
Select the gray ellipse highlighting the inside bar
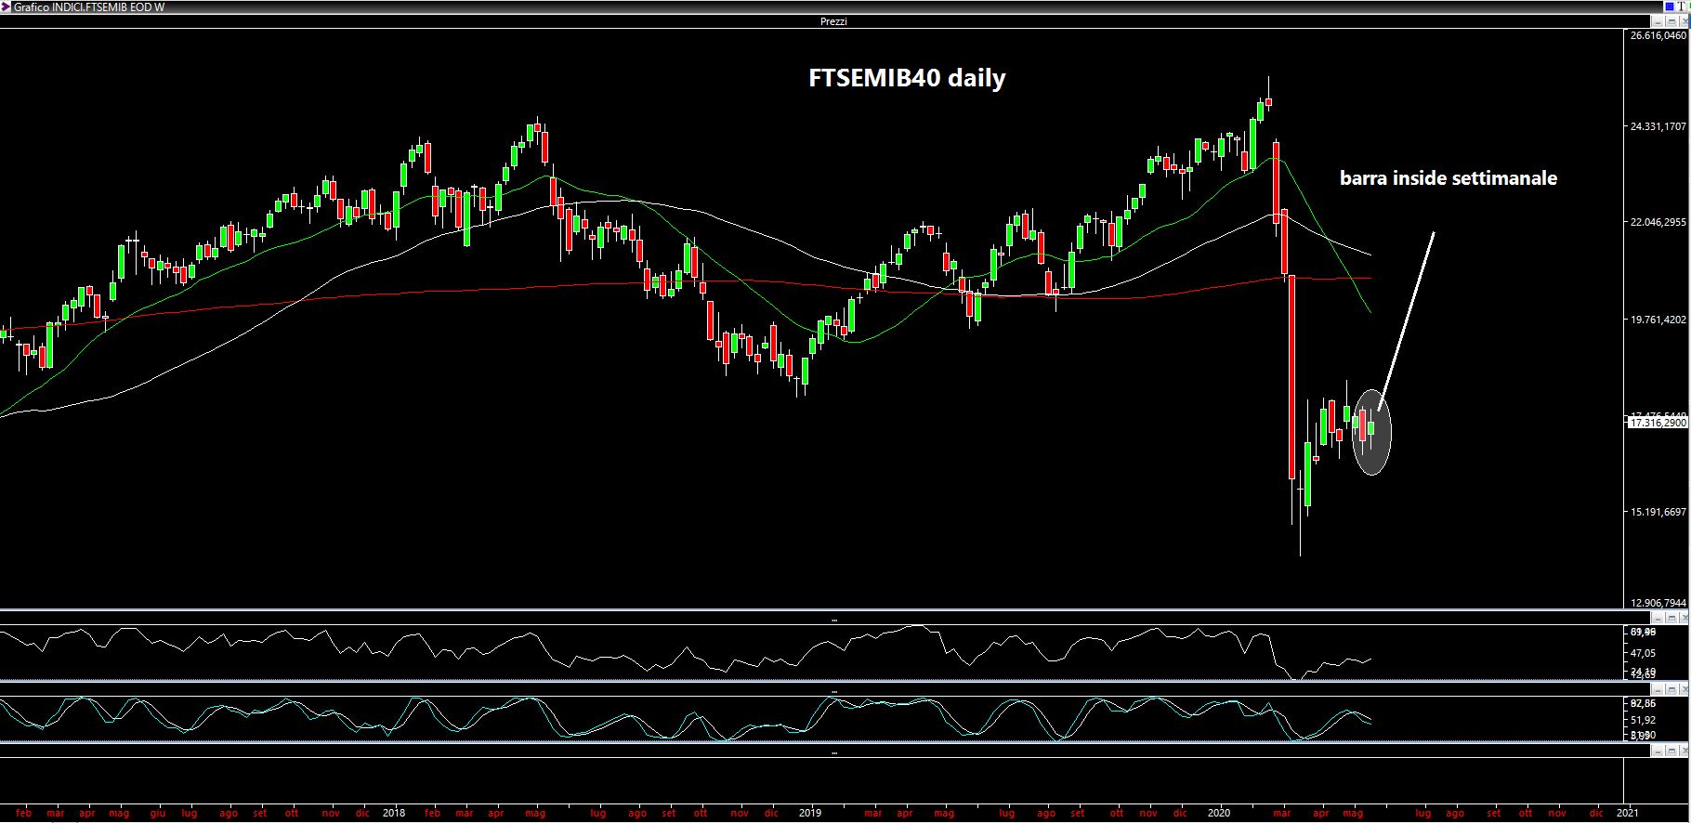[x=1371, y=432]
